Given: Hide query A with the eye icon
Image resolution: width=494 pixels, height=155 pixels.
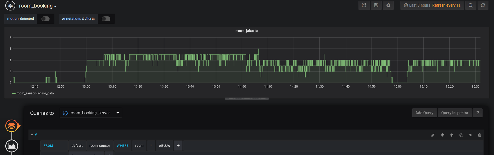Looking at the screenshot, I should pos(470,135).
